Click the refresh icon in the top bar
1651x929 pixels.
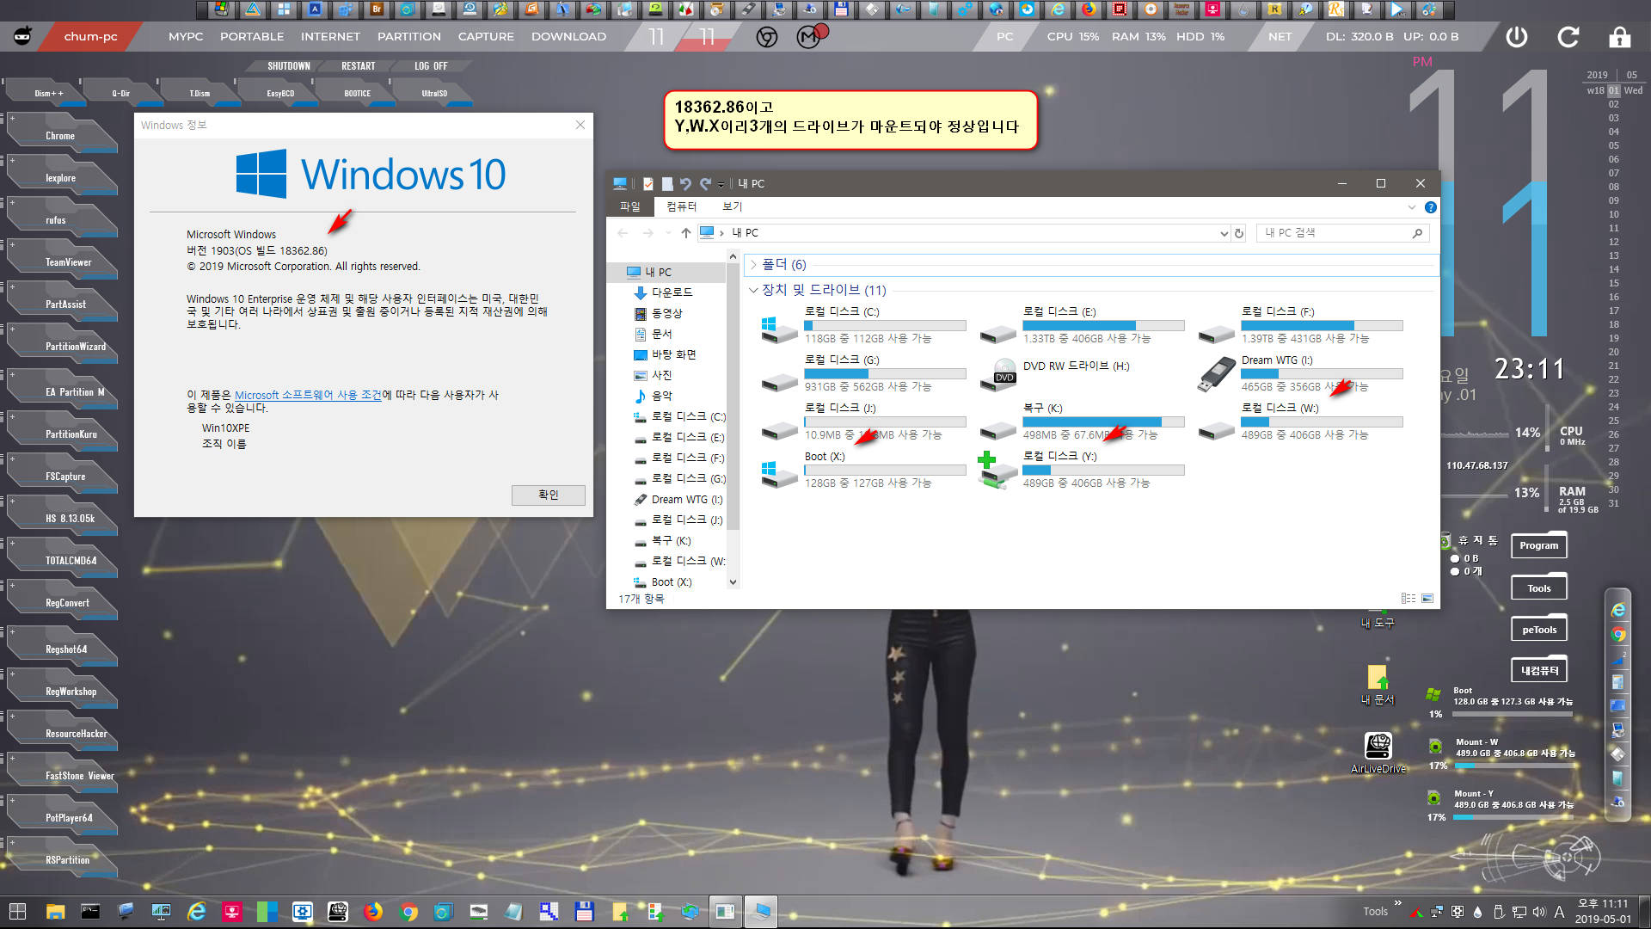point(1568,37)
